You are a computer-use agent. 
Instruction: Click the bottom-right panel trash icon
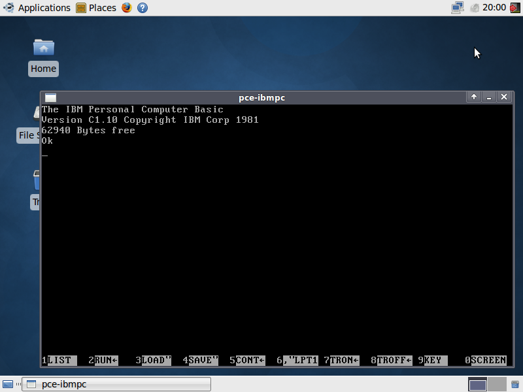[x=515, y=384]
